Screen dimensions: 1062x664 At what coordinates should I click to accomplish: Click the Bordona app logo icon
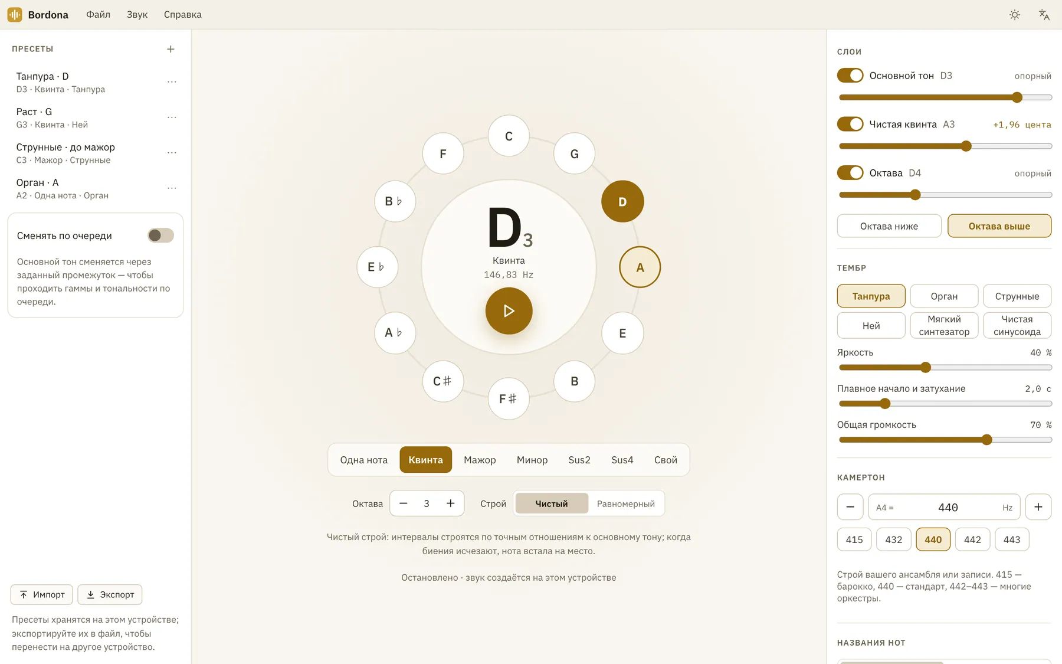[x=15, y=15]
